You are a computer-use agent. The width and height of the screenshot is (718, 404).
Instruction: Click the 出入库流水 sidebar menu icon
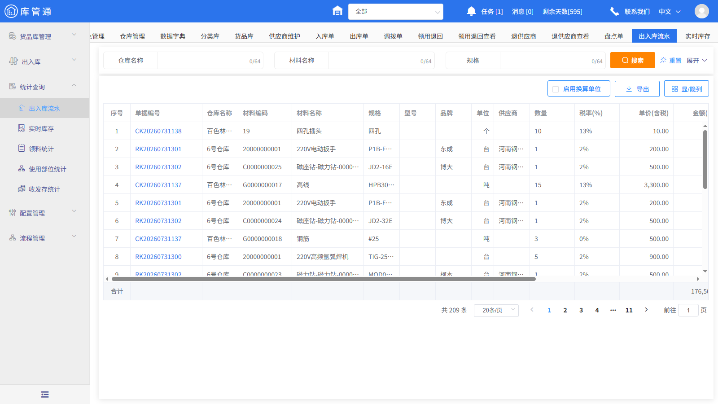tap(22, 108)
